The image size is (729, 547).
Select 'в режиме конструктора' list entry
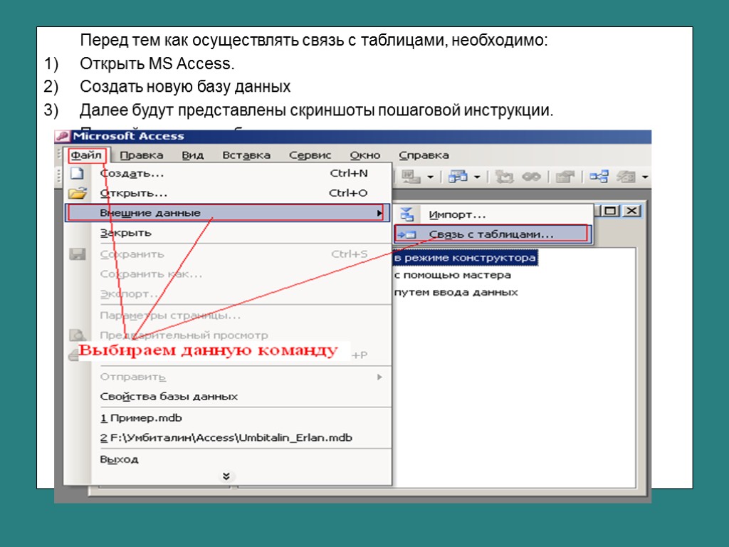coord(465,257)
